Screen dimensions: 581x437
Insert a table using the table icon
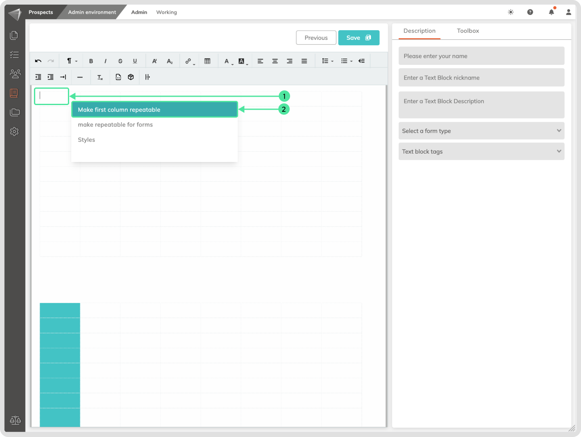[x=207, y=61]
